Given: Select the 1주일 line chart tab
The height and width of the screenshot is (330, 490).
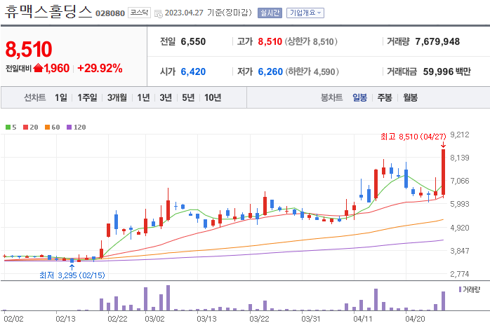Looking at the screenshot, I should coord(87,97).
